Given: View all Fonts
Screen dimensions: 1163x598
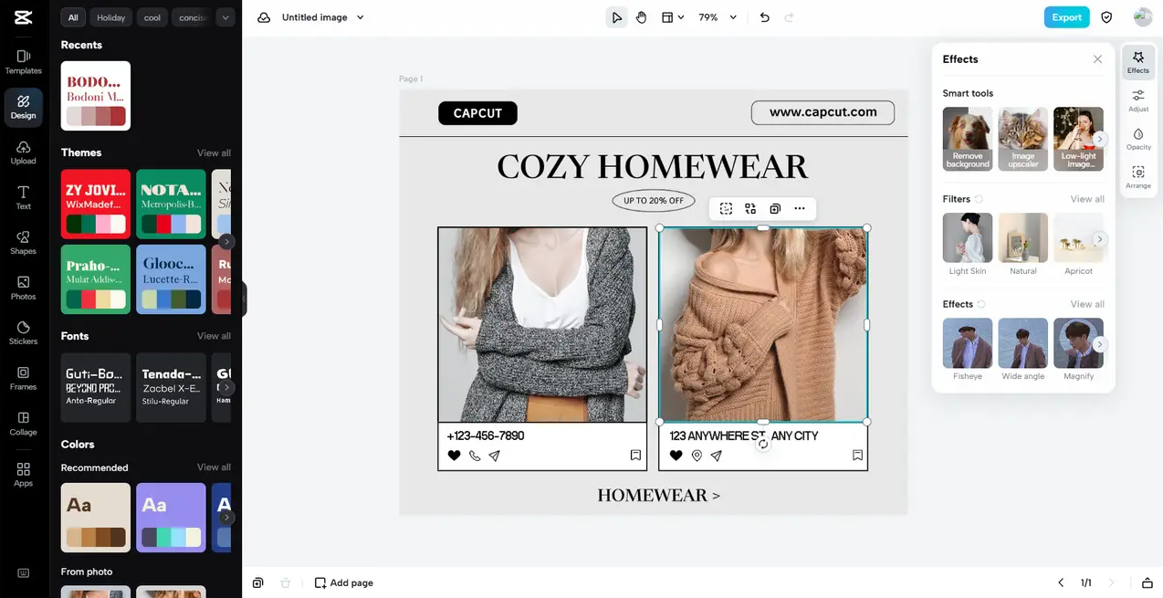Looking at the screenshot, I should coord(214,336).
